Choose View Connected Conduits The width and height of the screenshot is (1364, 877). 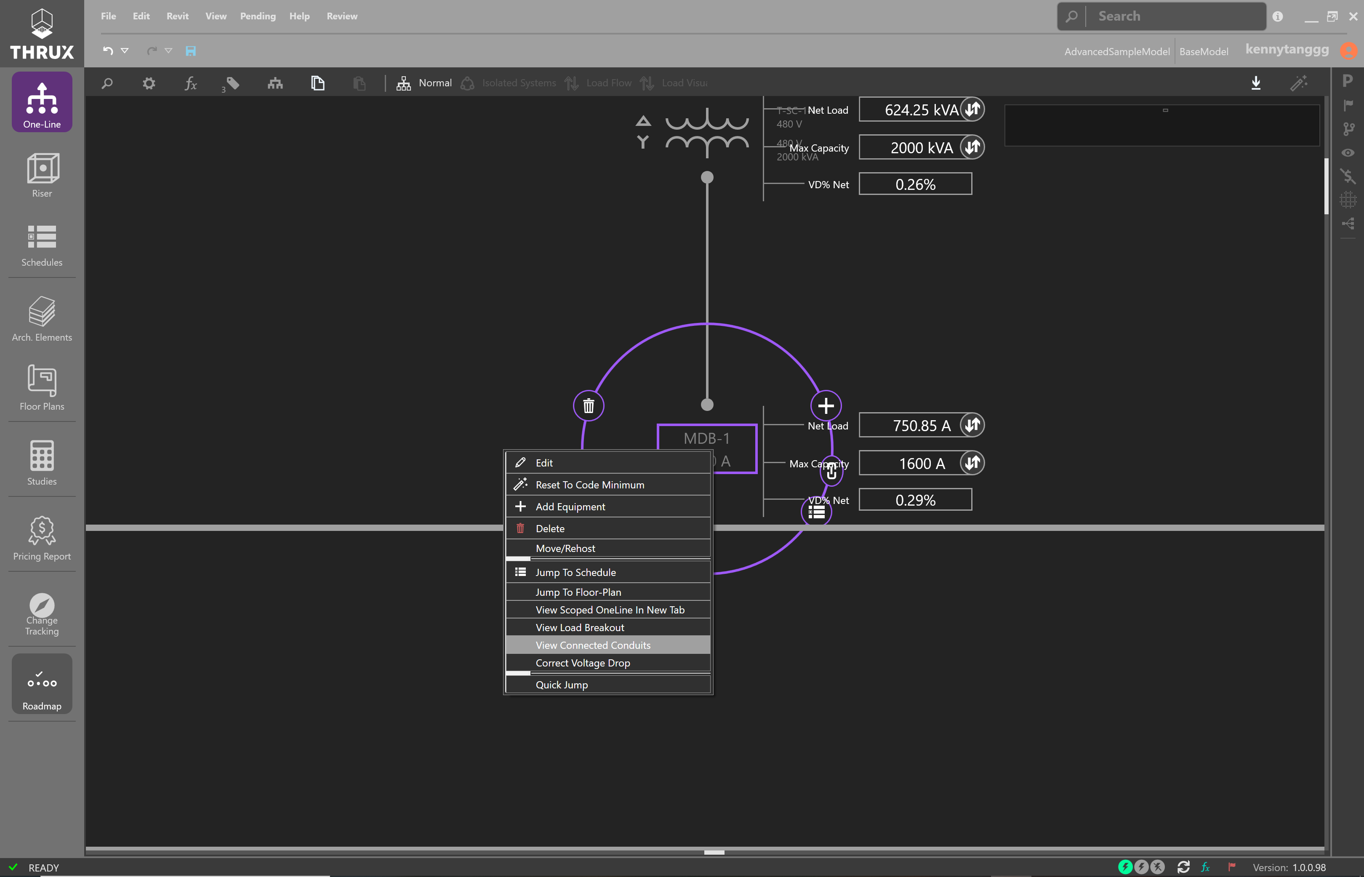(608, 645)
